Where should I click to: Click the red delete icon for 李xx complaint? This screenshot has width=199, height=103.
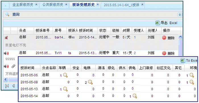pos(164,38)
